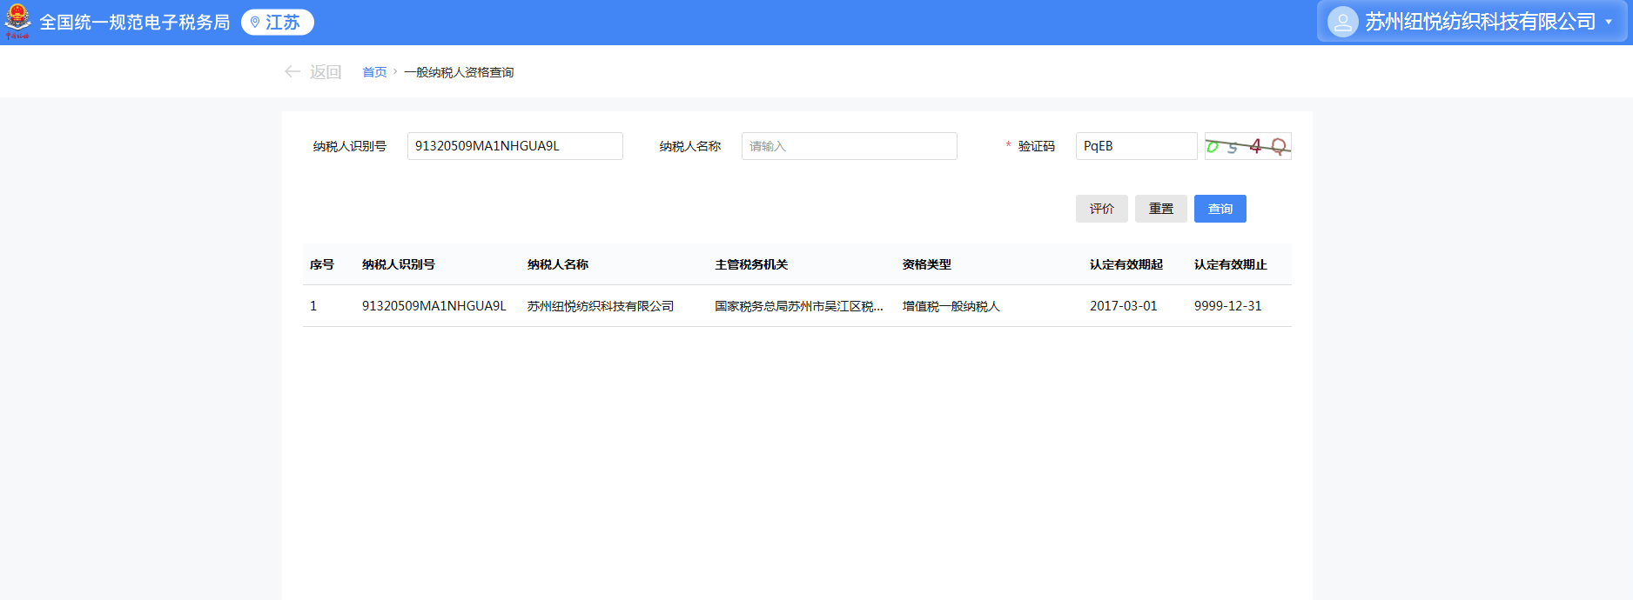Click the 验证码 input field
The width and height of the screenshot is (1633, 600).
click(1136, 146)
